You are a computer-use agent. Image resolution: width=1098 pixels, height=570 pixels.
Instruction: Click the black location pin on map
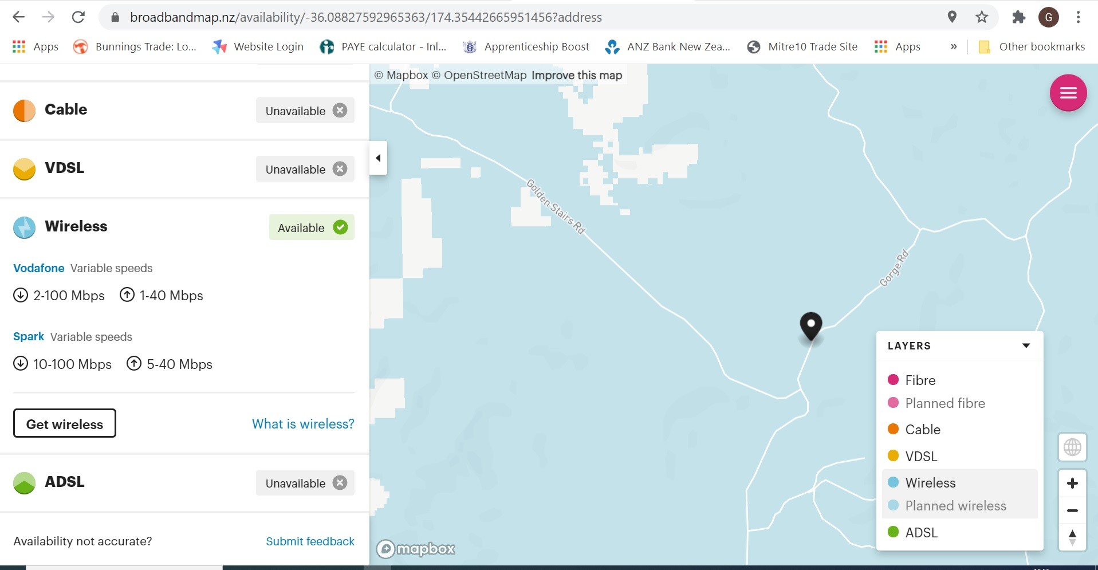(810, 326)
